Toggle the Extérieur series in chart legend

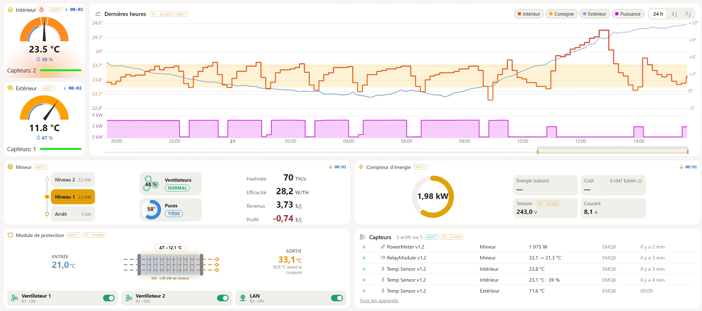(x=595, y=14)
